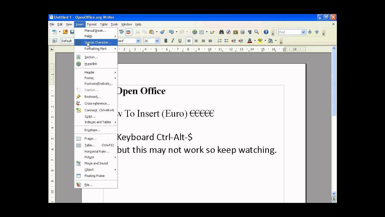Open the Format menu
The height and width of the screenshot is (217, 385).
92,24
